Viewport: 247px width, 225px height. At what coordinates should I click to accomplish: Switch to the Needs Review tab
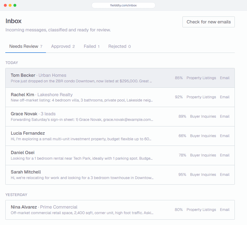26,46
